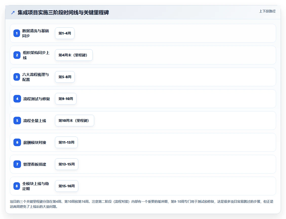Click step number badge 6
Image resolution: width=286 pixels, height=219 pixels.
click(x=17, y=142)
